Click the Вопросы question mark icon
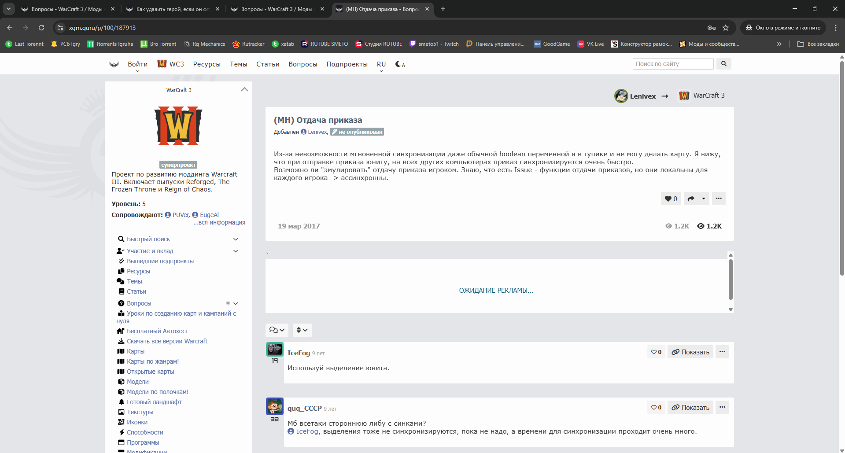This screenshot has height=453, width=845. pos(121,303)
